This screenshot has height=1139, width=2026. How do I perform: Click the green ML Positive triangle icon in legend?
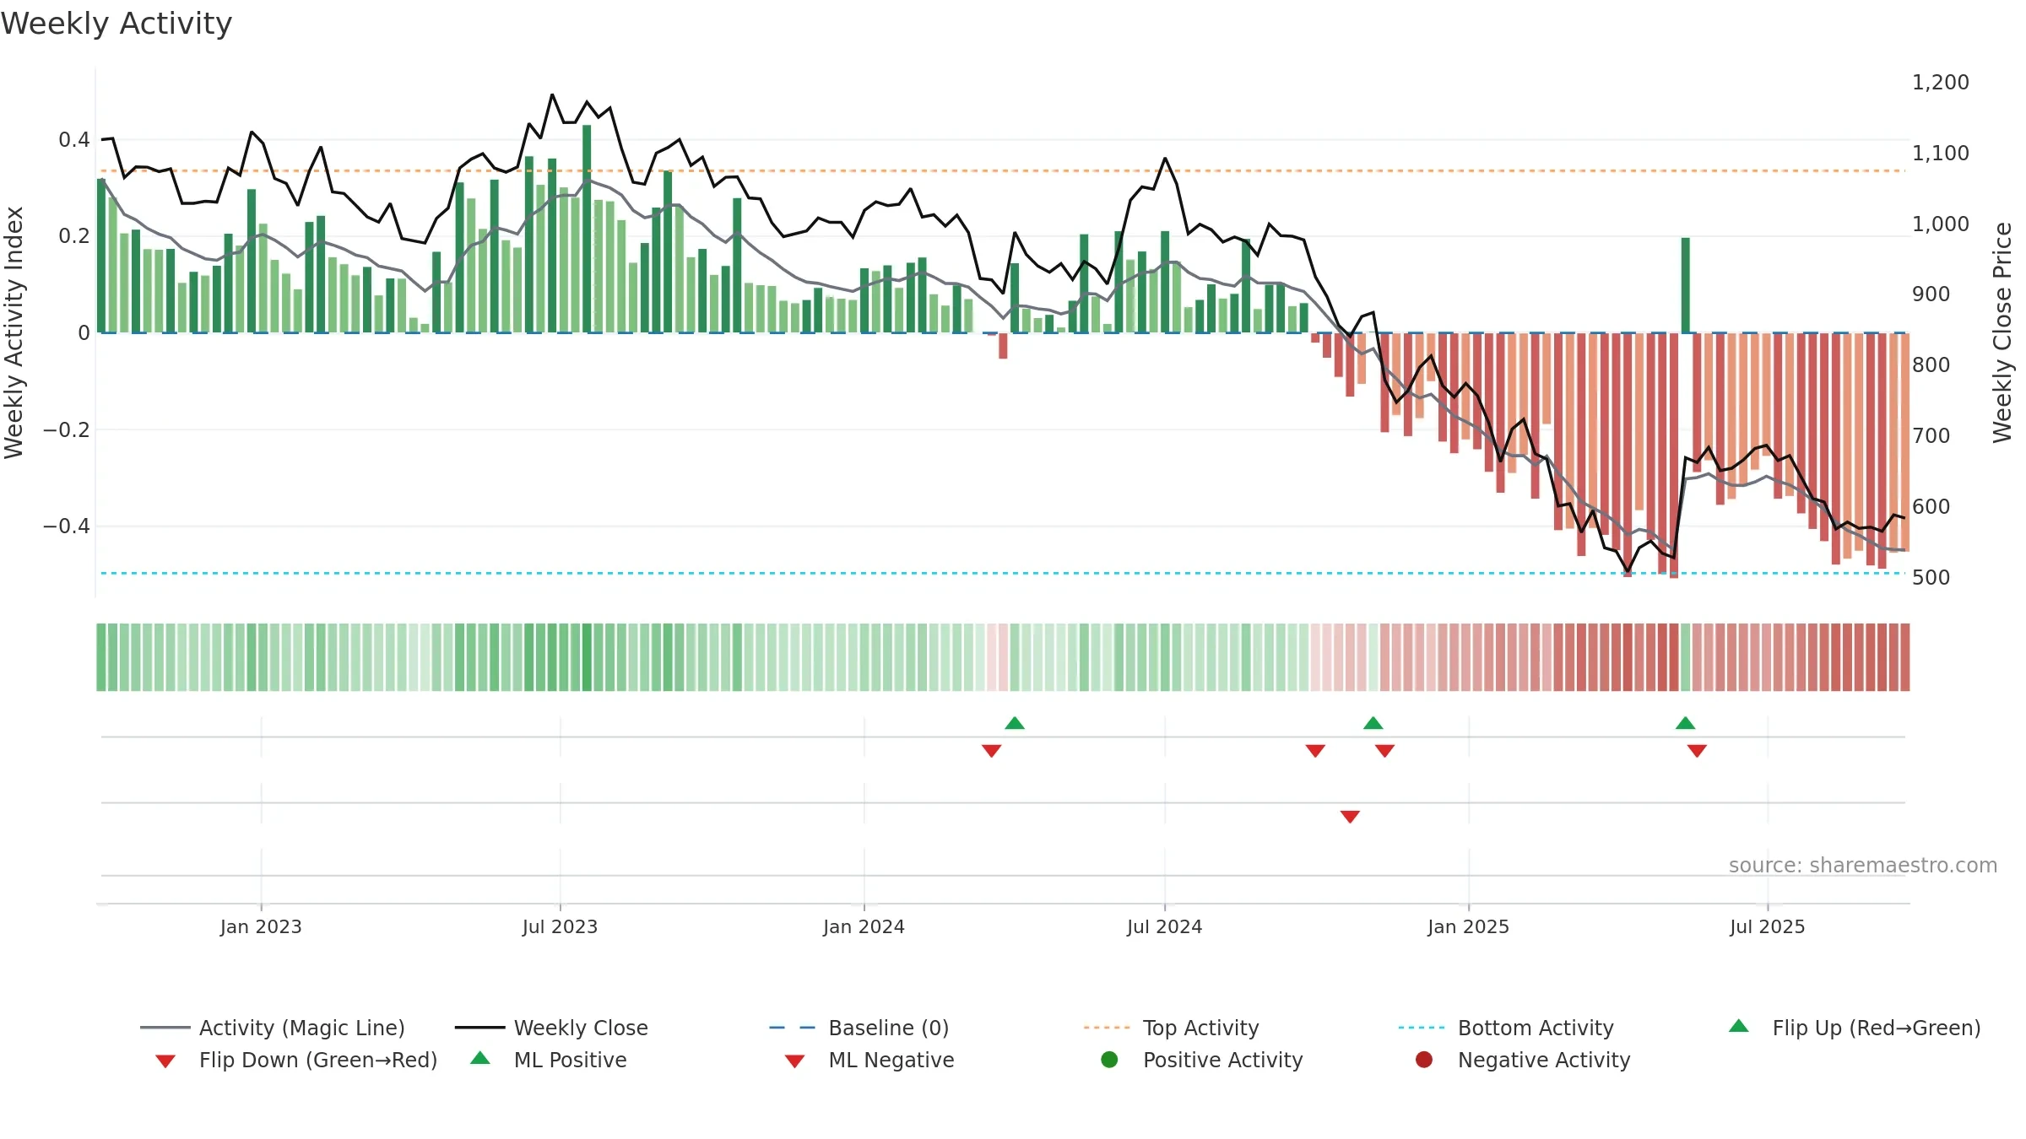(x=480, y=1058)
